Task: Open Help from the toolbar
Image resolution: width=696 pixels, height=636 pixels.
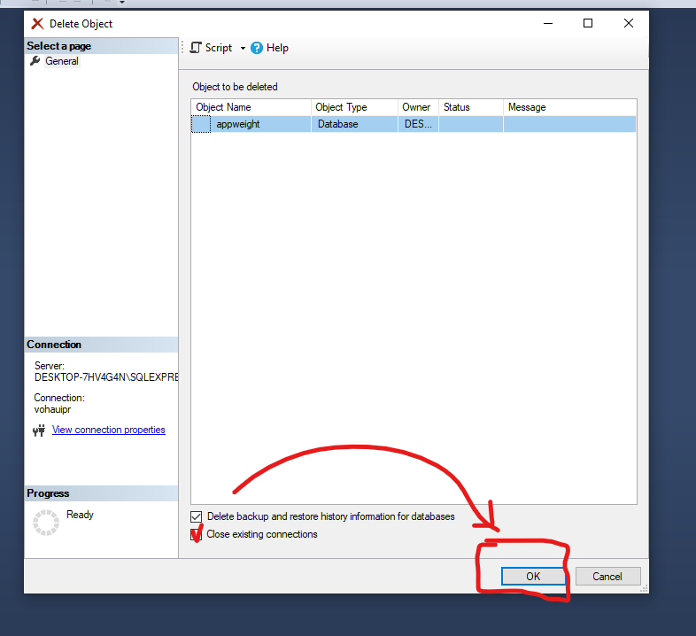Action: click(269, 48)
